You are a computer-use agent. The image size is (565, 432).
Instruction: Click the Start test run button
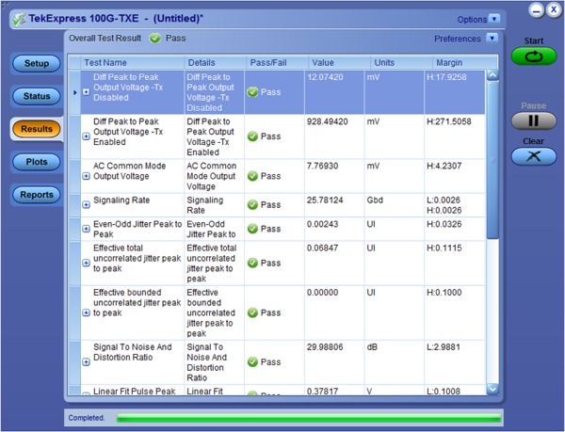point(533,56)
